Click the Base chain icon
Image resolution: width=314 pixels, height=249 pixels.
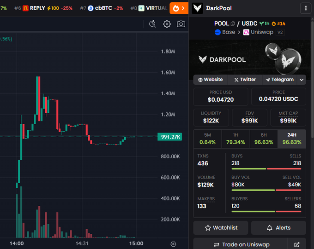pos(217,32)
